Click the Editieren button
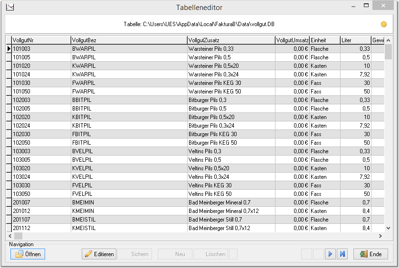This screenshot has height=268, width=399. 99,254
